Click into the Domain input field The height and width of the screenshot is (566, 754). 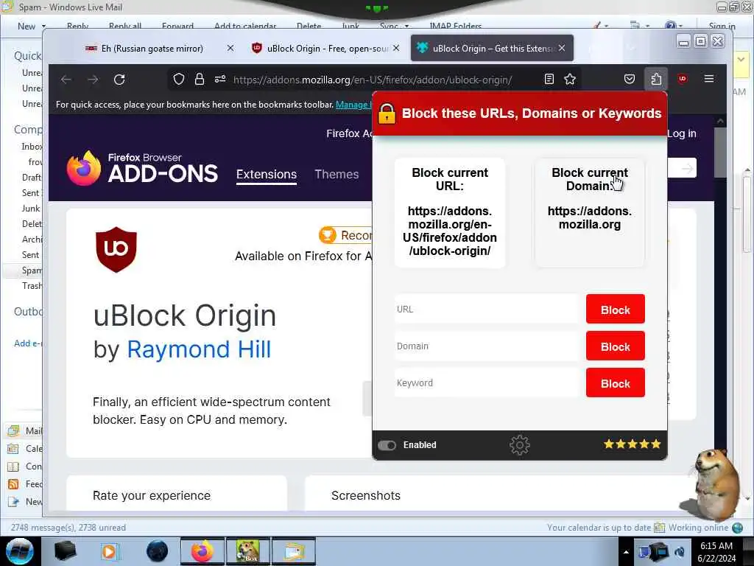coord(487,346)
